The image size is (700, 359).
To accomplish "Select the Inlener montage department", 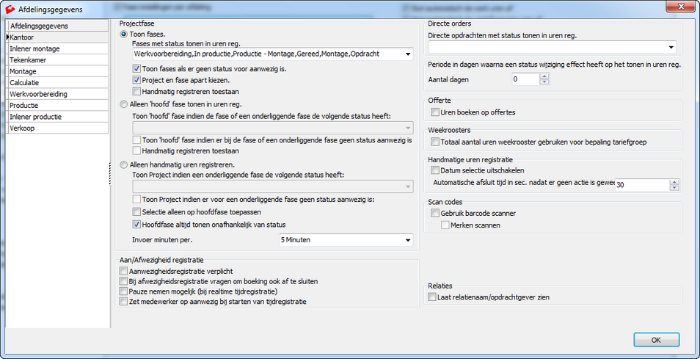I will click(58, 48).
